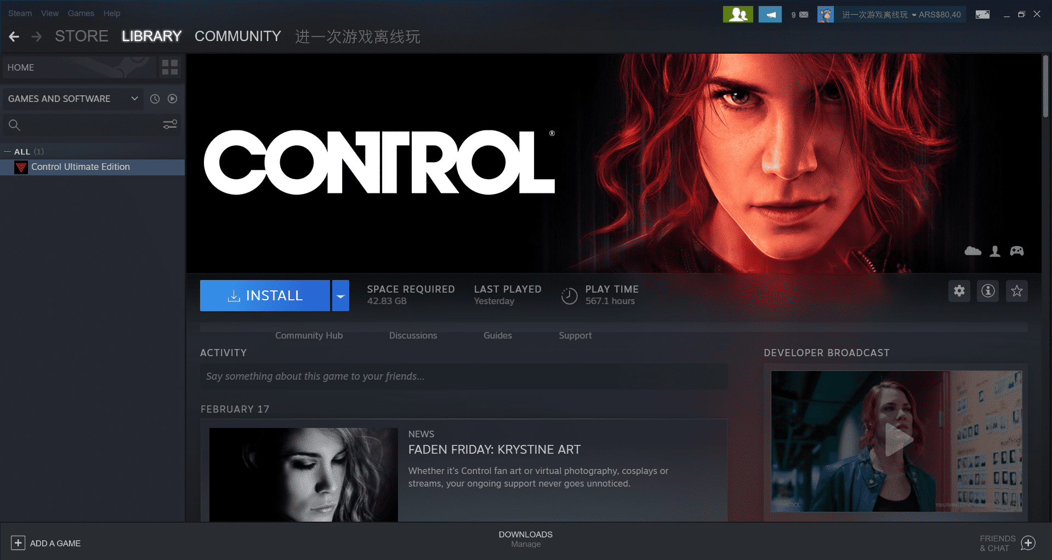Click the announcements megaphone icon
Screen dimensions: 1052x560
point(770,14)
